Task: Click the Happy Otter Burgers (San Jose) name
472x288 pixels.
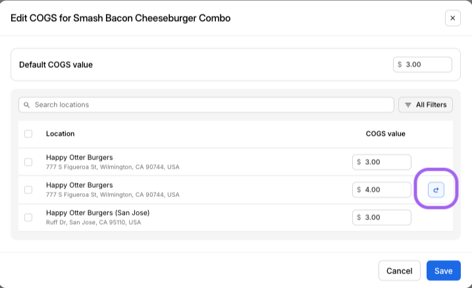Action: pyautogui.click(x=97, y=213)
